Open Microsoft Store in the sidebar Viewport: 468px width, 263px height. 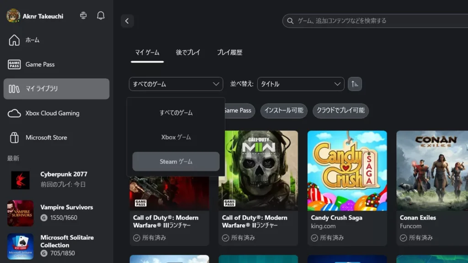tap(56, 137)
